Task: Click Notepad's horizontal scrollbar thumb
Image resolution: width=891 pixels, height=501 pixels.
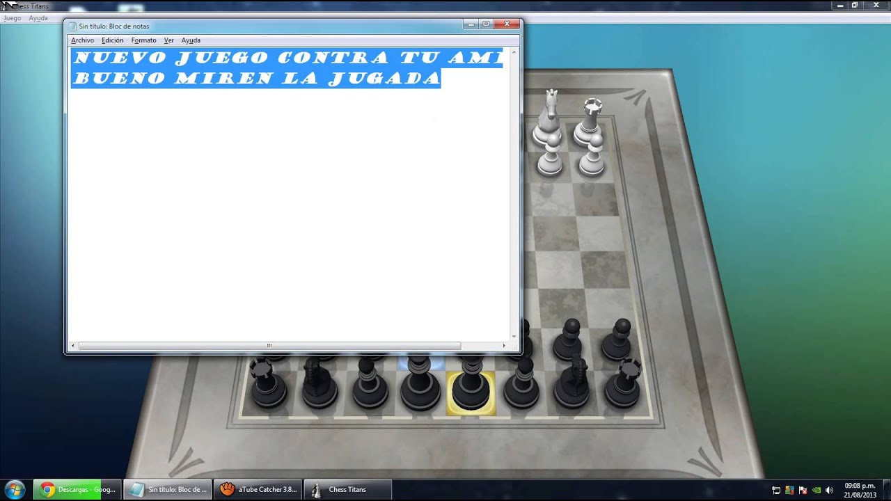Action: [x=269, y=345]
